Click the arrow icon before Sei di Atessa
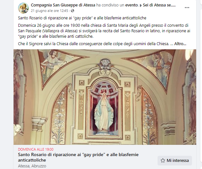Viewport: 202px width, 169px height. coord(140,5)
